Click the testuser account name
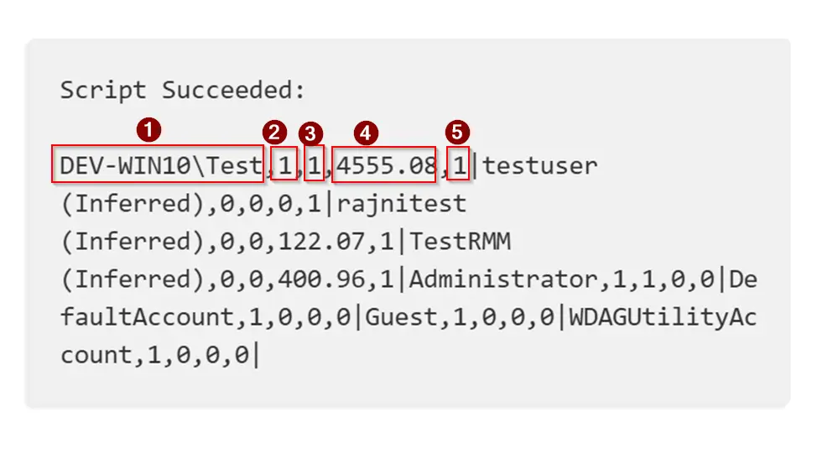The width and height of the screenshot is (838, 454). pos(540,165)
